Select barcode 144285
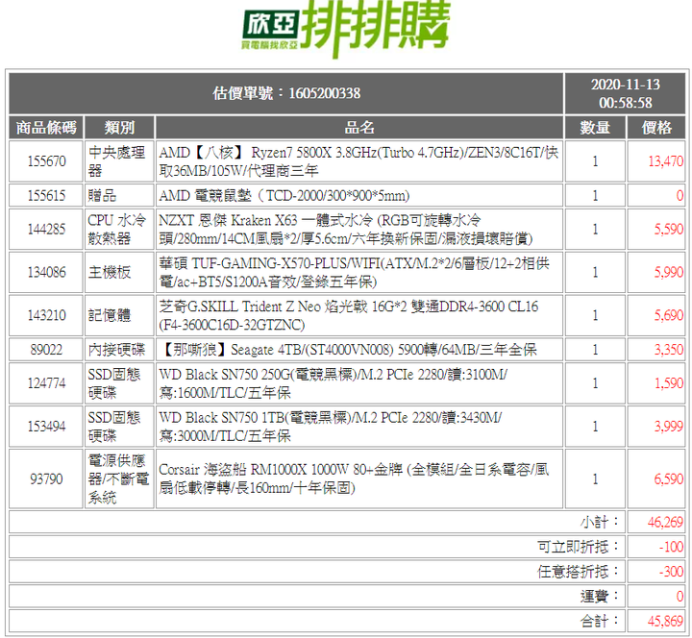 point(46,230)
